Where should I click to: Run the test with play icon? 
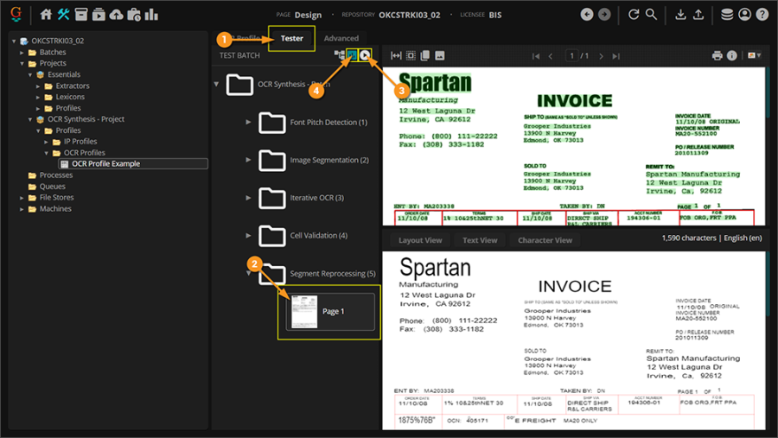tap(365, 55)
